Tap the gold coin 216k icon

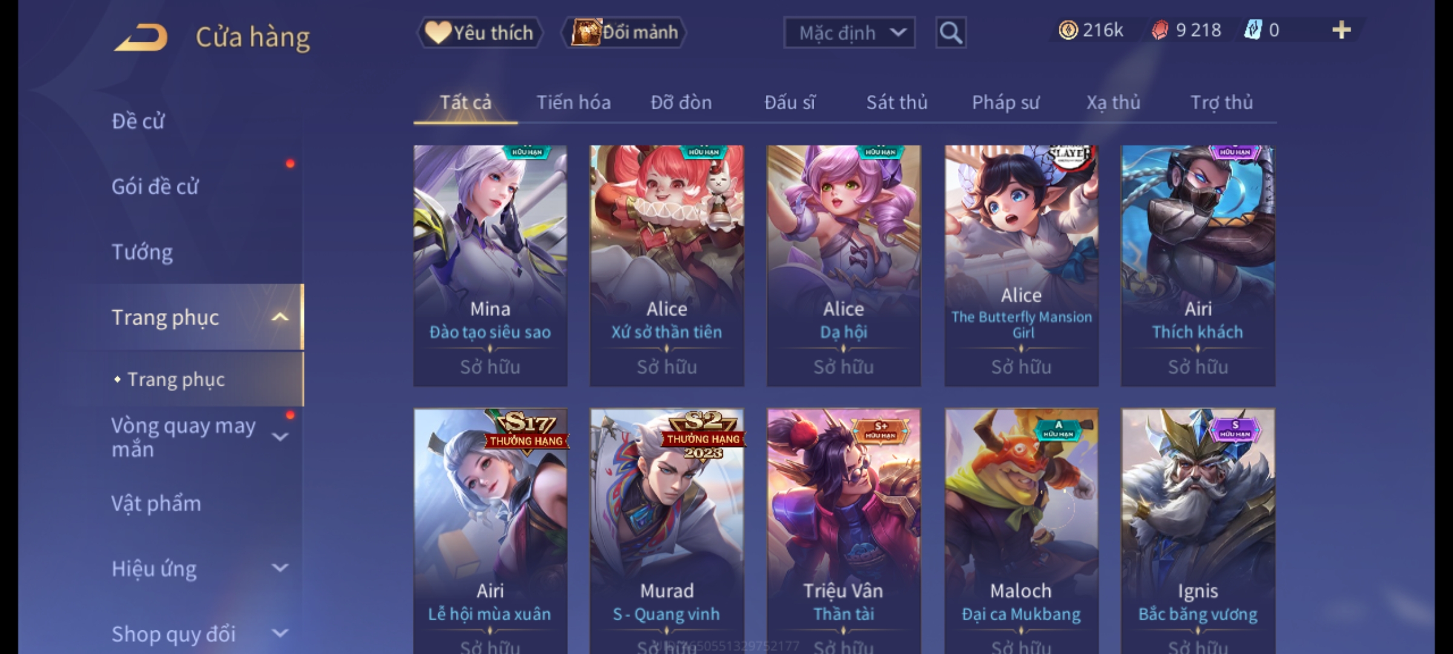(x=1068, y=30)
